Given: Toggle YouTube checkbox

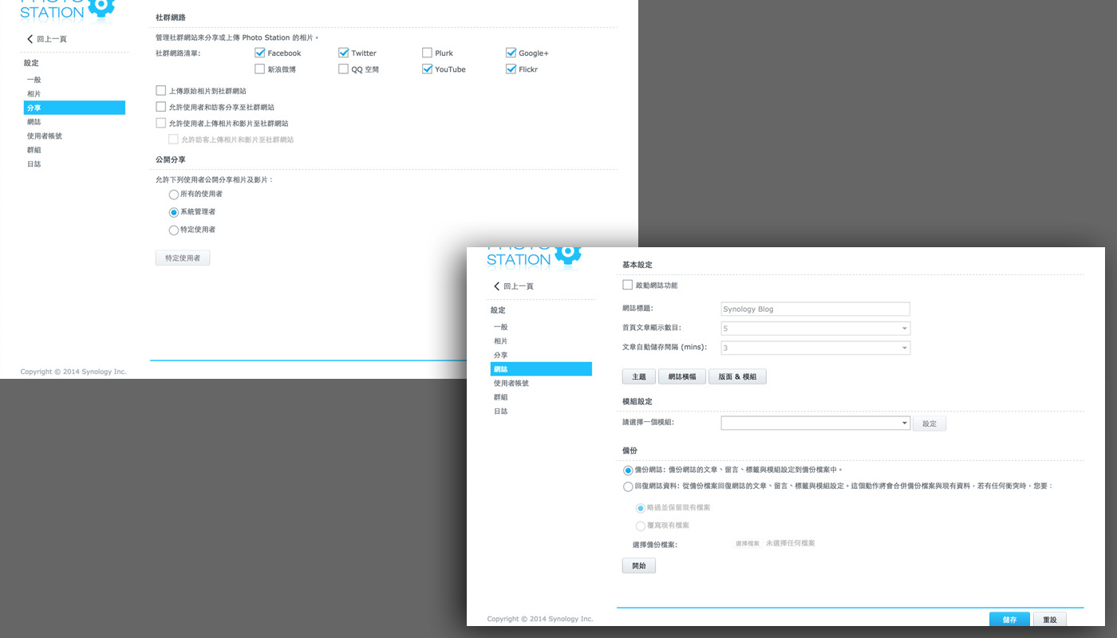Looking at the screenshot, I should pos(427,69).
